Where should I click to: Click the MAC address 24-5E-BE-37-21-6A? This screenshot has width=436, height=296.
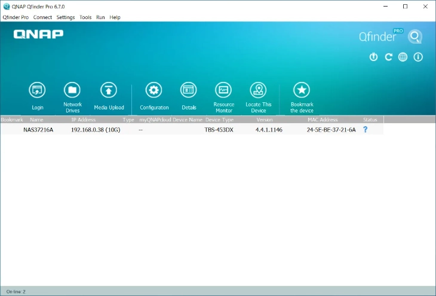click(331, 130)
